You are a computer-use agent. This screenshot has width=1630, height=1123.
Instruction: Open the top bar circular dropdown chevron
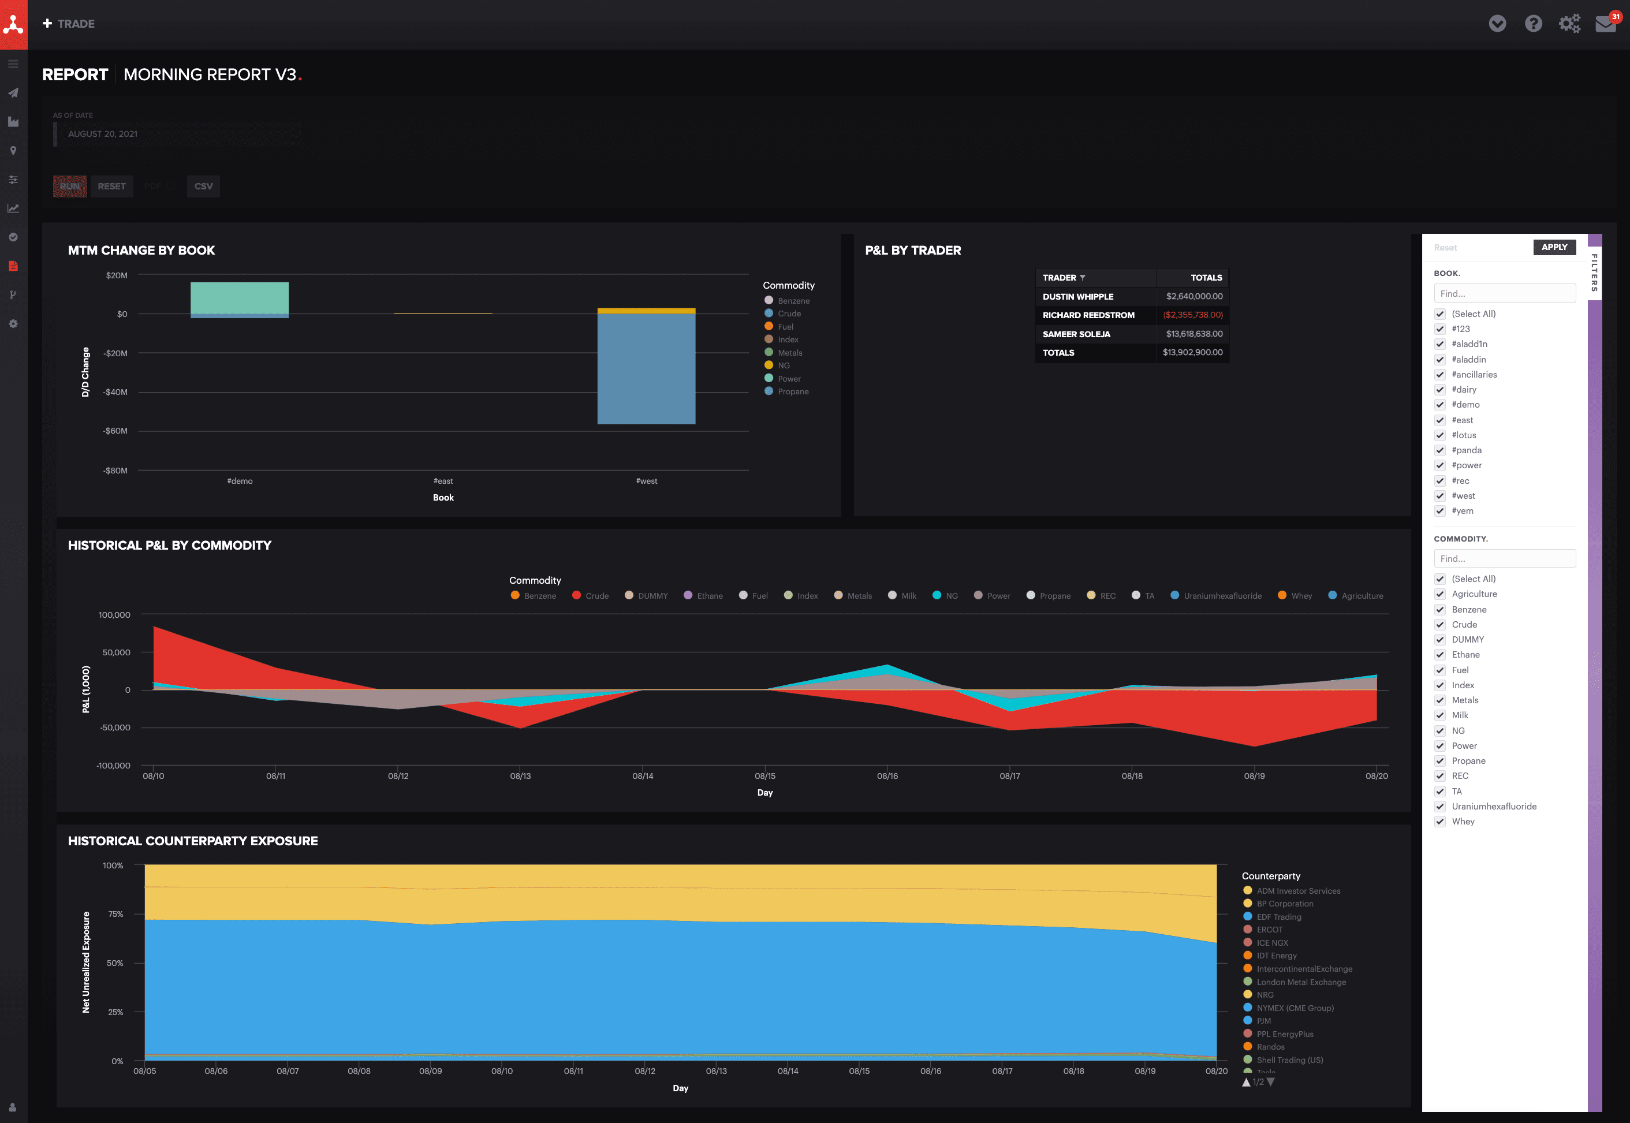coord(1497,24)
